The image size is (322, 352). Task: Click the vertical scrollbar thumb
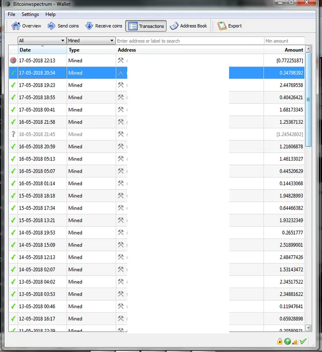[308, 100]
